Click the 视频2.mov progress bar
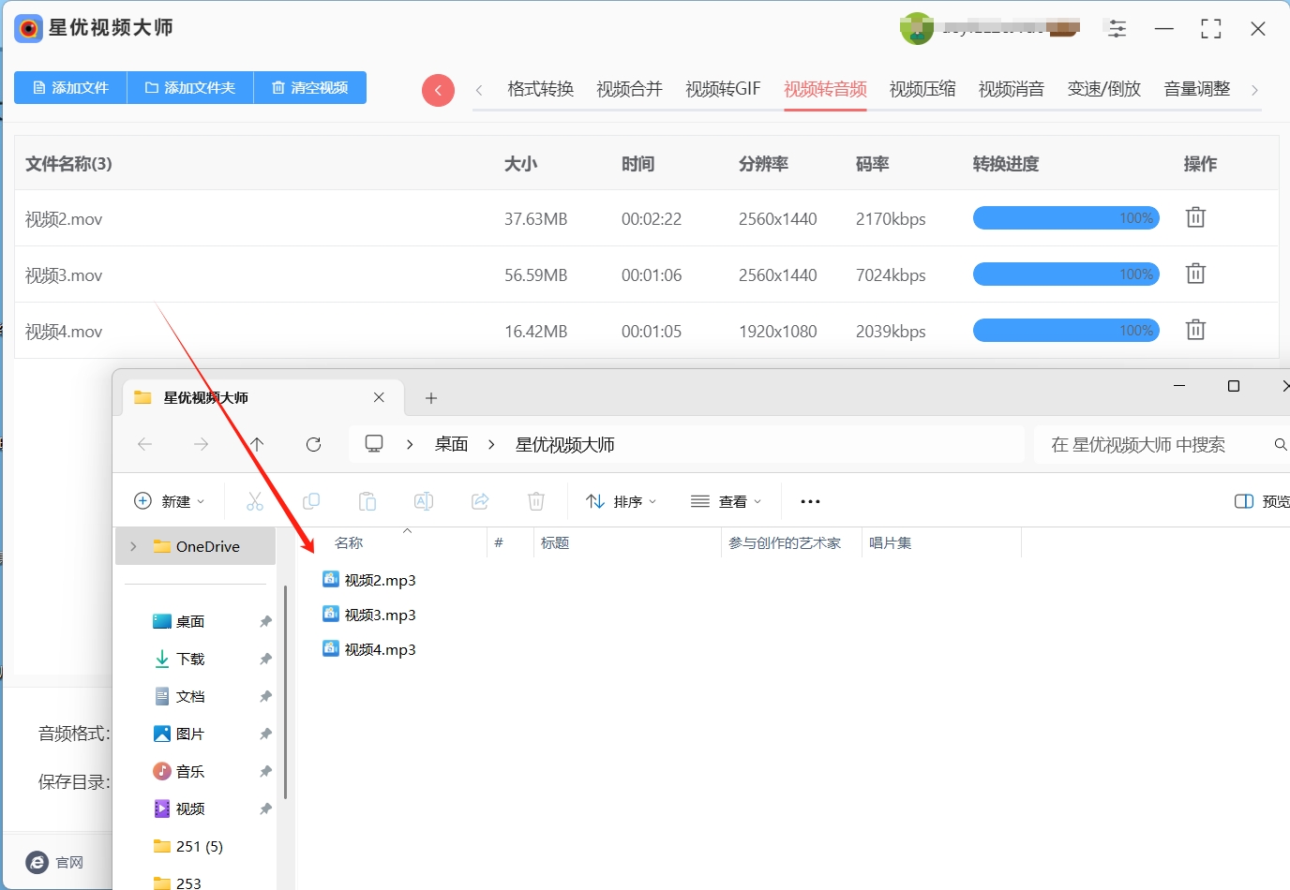Screen dimensions: 1290x890 point(1066,217)
